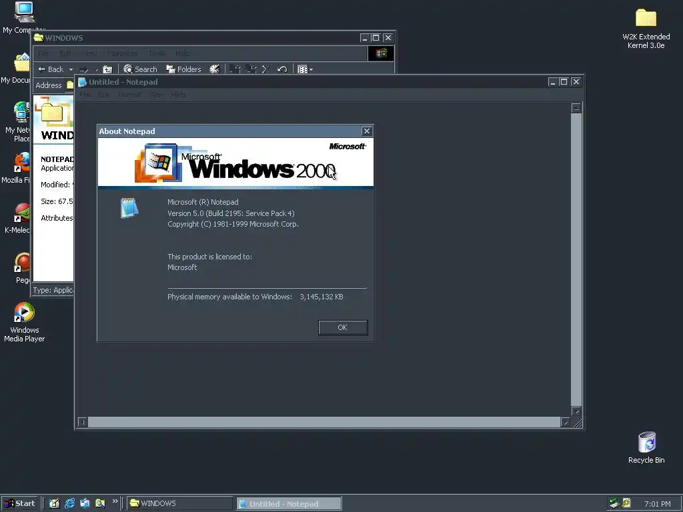Screen dimensions: 683x512
Task: Click OK in About Notepad dialog
Action: point(343,327)
